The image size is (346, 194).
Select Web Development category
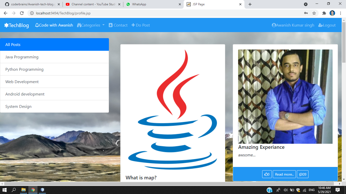(54, 82)
